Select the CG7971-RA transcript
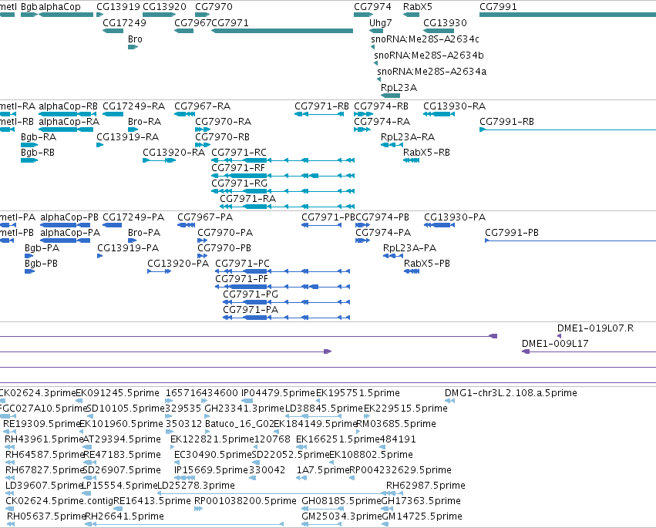The height and width of the screenshot is (528, 656). pyautogui.click(x=287, y=207)
